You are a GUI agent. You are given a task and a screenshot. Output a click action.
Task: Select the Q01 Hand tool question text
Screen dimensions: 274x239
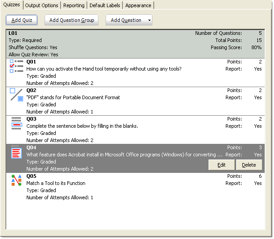104,69
